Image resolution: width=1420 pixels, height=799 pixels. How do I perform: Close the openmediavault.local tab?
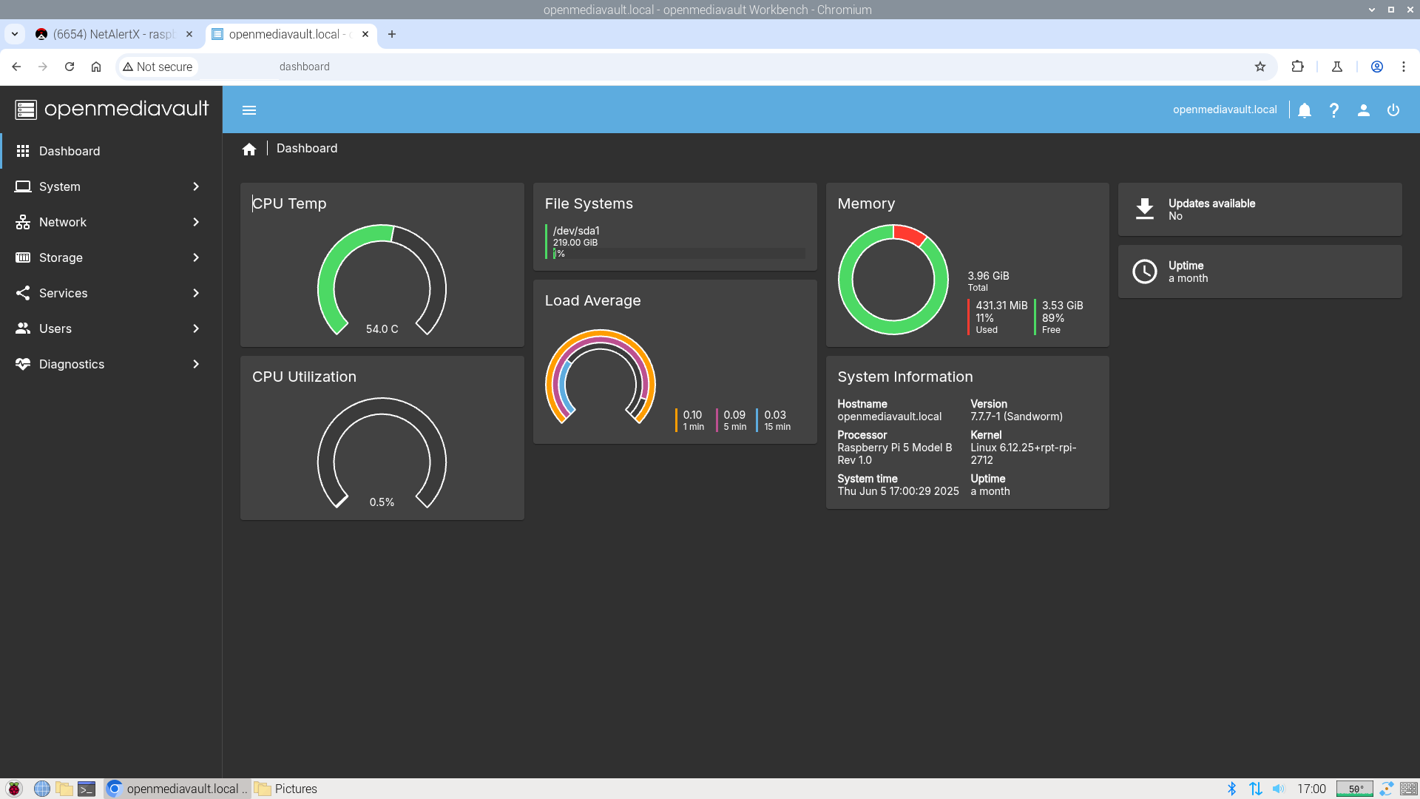coord(365,34)
